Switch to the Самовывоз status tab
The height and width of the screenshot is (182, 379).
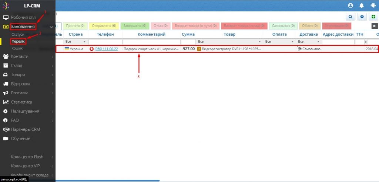pos(283,26)
